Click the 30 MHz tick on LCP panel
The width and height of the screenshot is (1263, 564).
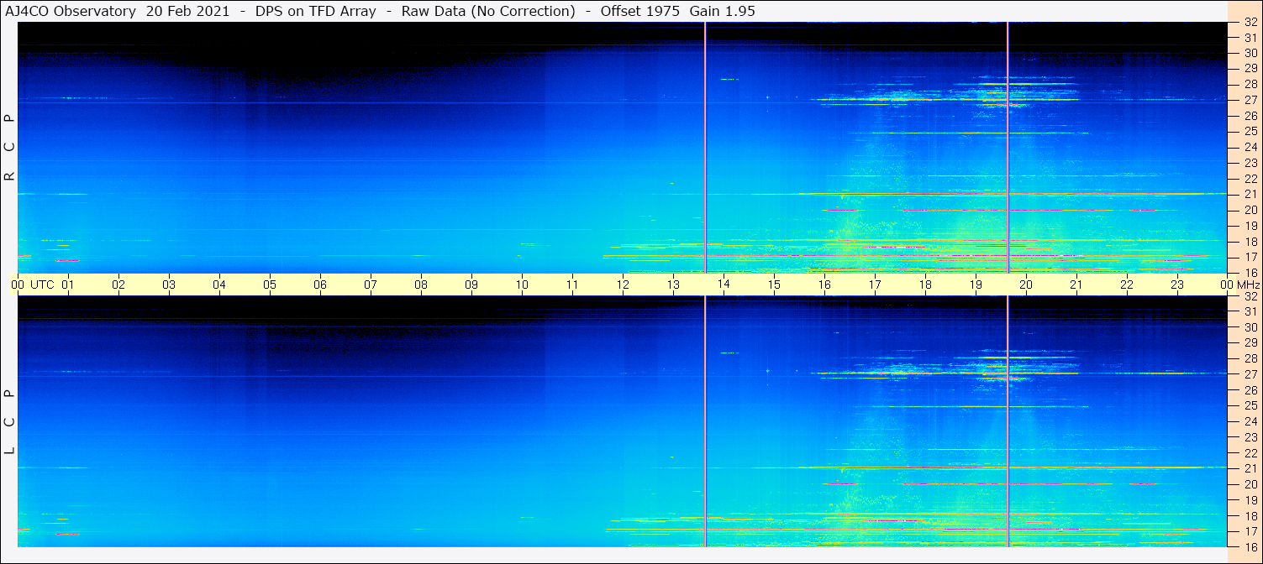tap(1250, 327)
